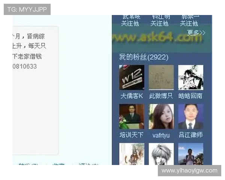
Task: Click the text 月,肾病综
Action: click(30, 36)
